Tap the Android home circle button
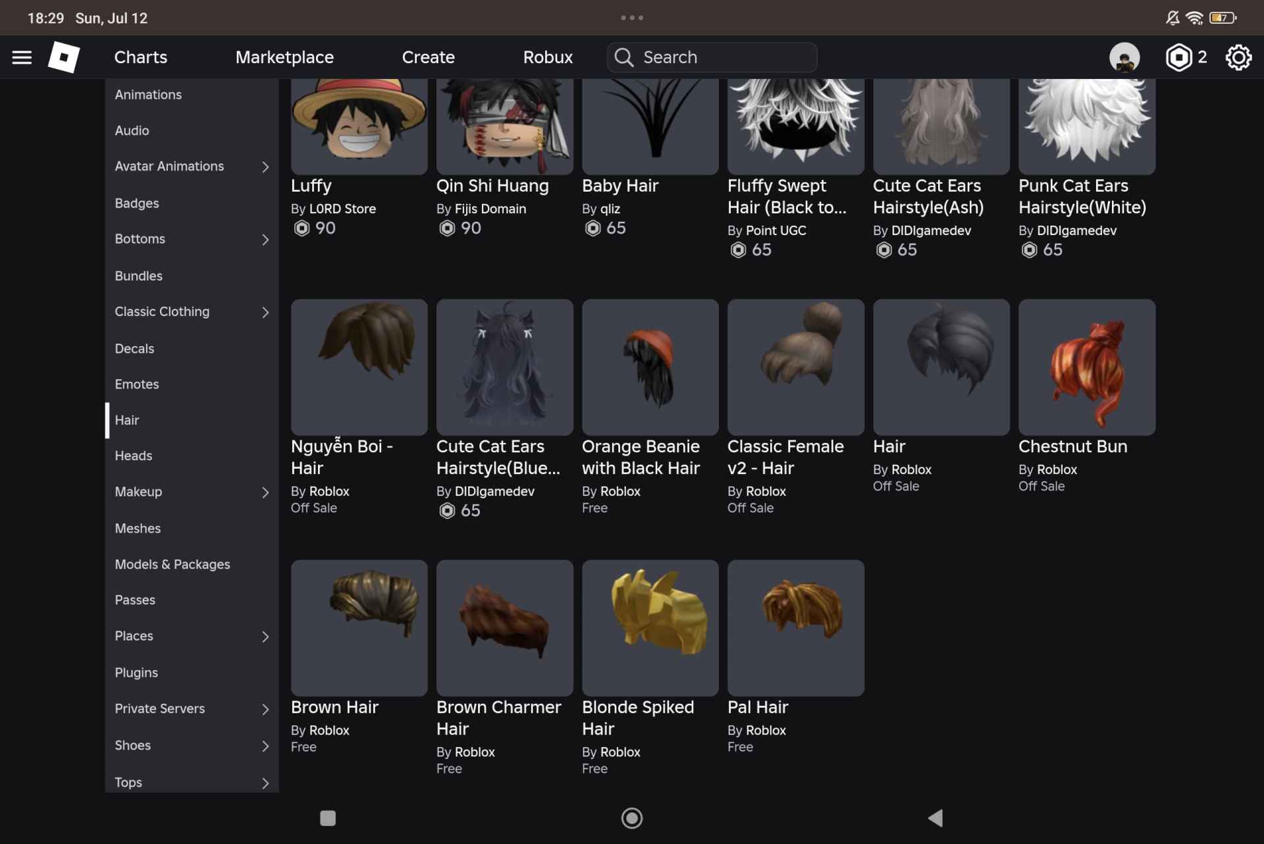Image resolution: width=1264 pixels, height=844 pixels. pyautogui.click(x=631, y=818)
